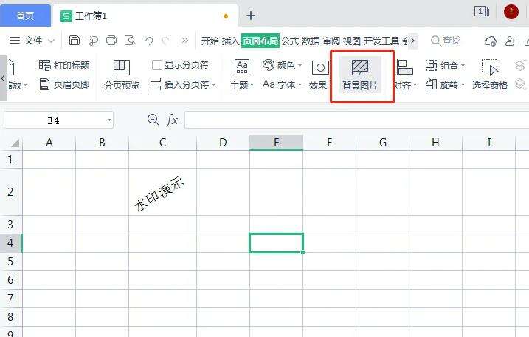This screenshot has height=337, width=529.
Task: Click the share collaborator icon
Action: click(x=510, y=41)
